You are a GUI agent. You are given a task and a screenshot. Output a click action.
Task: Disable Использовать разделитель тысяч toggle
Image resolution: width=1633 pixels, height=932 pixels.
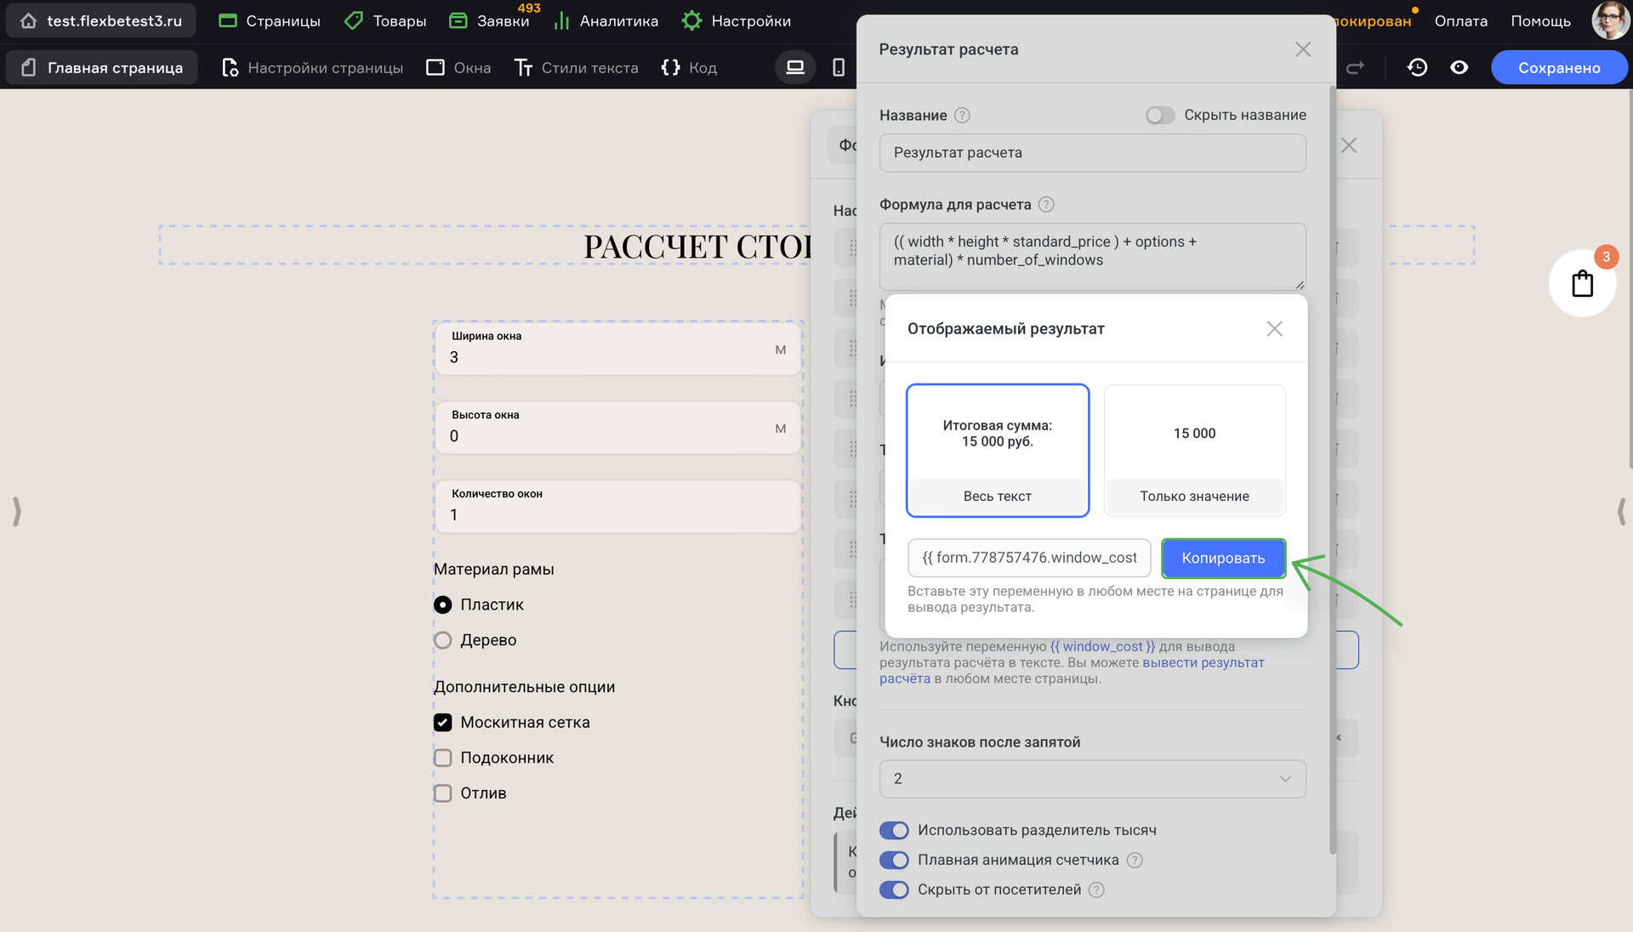(x=894, y=830)
